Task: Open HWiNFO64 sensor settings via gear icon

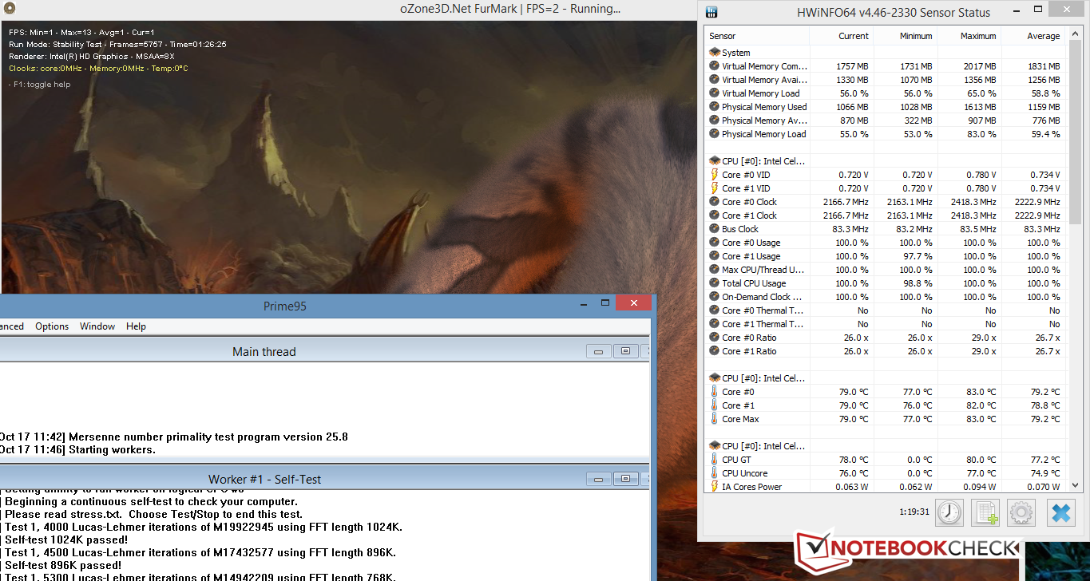Action: 1022,512
